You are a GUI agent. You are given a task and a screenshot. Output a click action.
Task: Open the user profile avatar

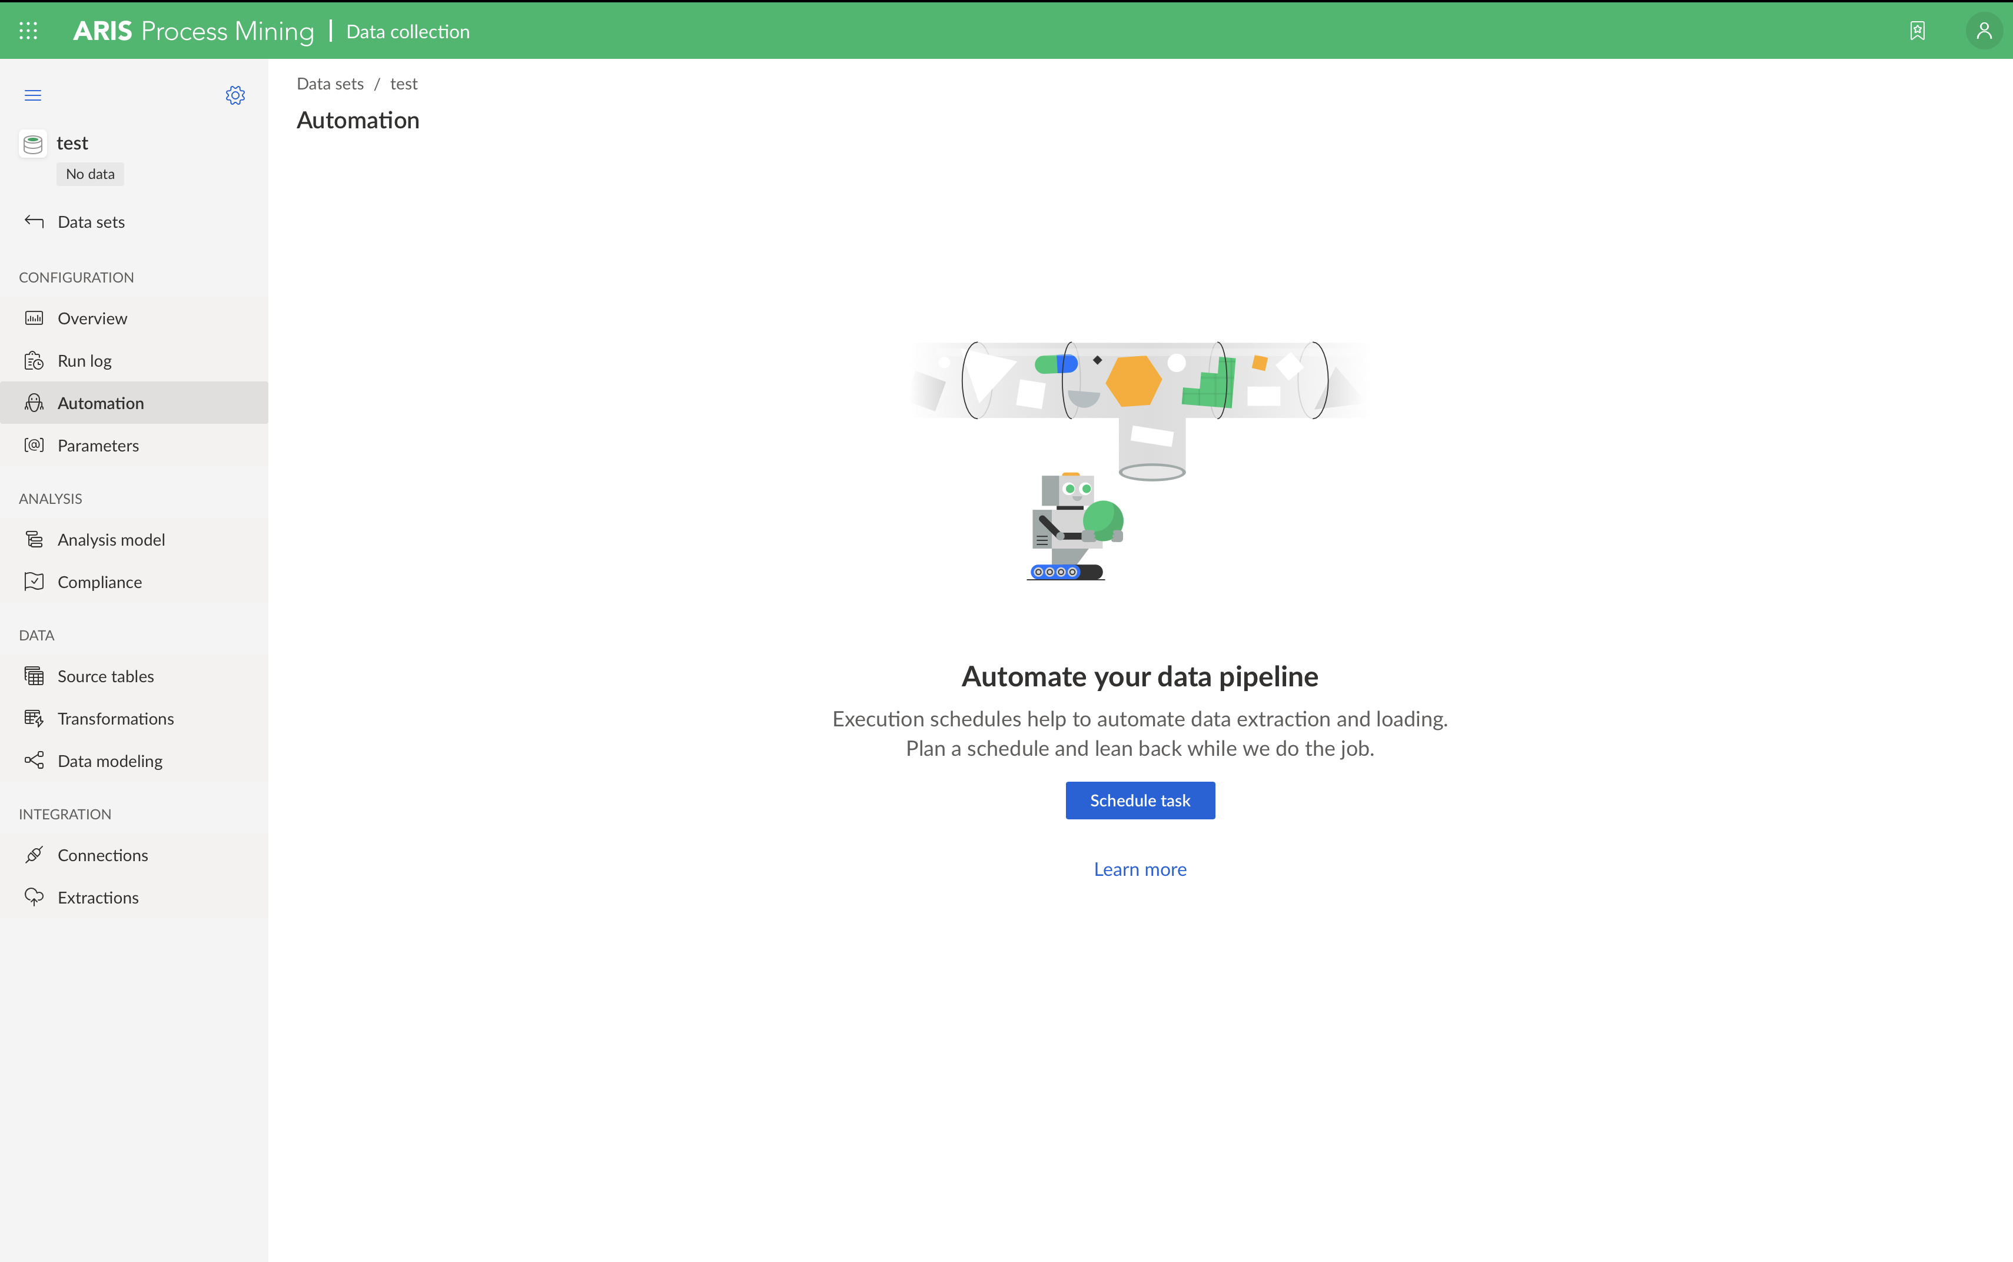pos(1984,31)
